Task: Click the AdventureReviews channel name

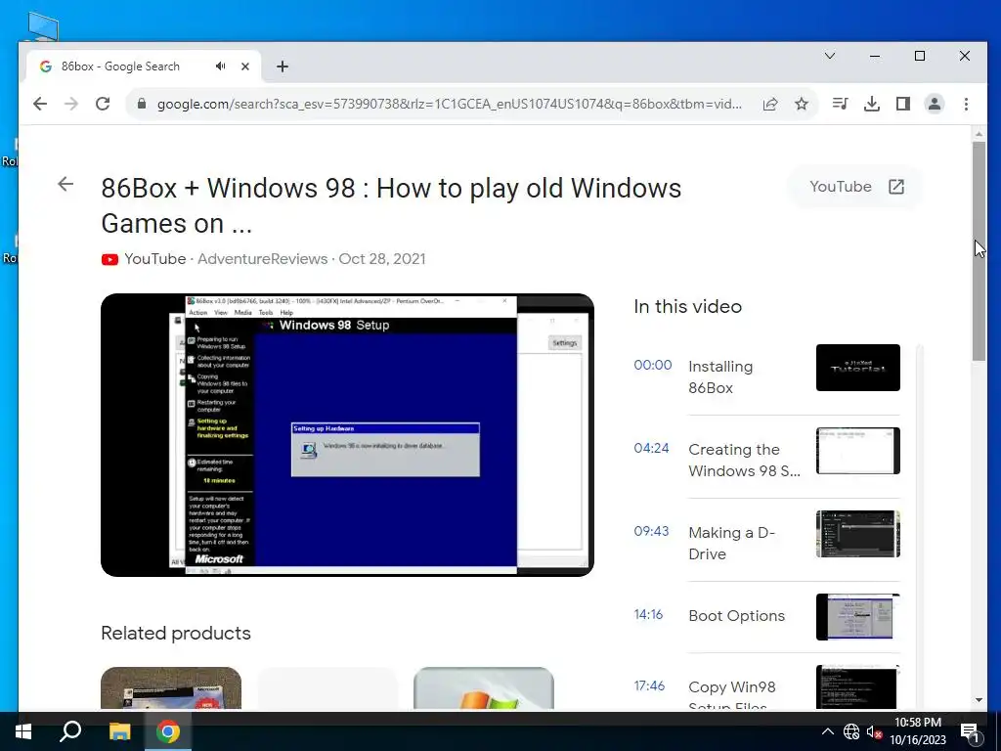Action: 262,259
